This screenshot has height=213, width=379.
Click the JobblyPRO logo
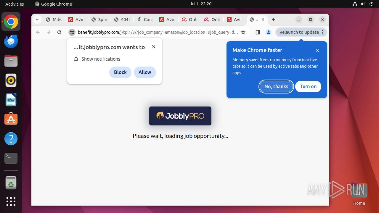coord(180,116)
